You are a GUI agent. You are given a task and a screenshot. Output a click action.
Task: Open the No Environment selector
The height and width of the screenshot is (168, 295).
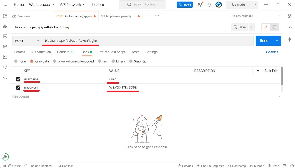(x=256, y=16)
